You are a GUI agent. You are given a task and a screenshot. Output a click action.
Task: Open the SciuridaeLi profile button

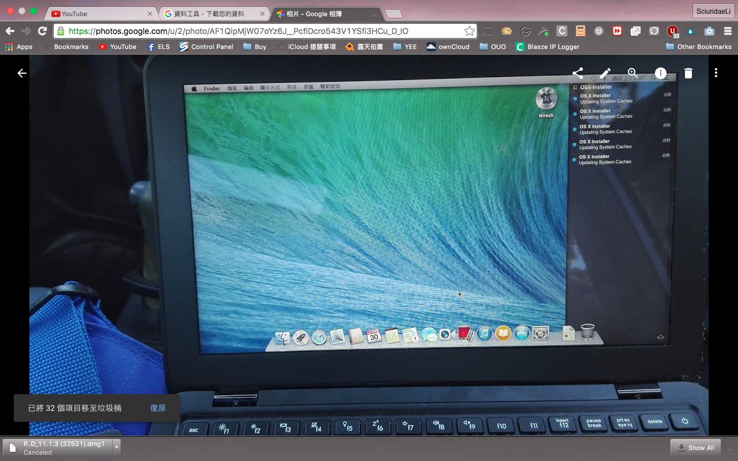click(714, 12)
